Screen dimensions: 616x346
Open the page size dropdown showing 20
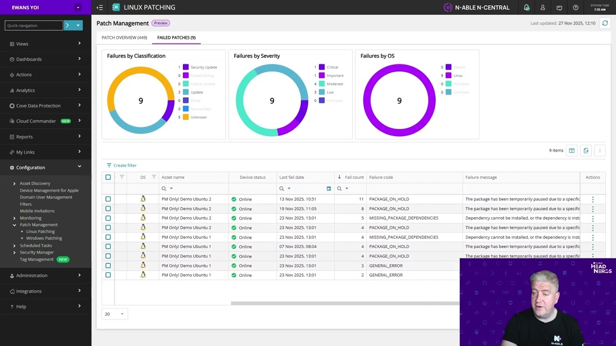pos(115,314)
